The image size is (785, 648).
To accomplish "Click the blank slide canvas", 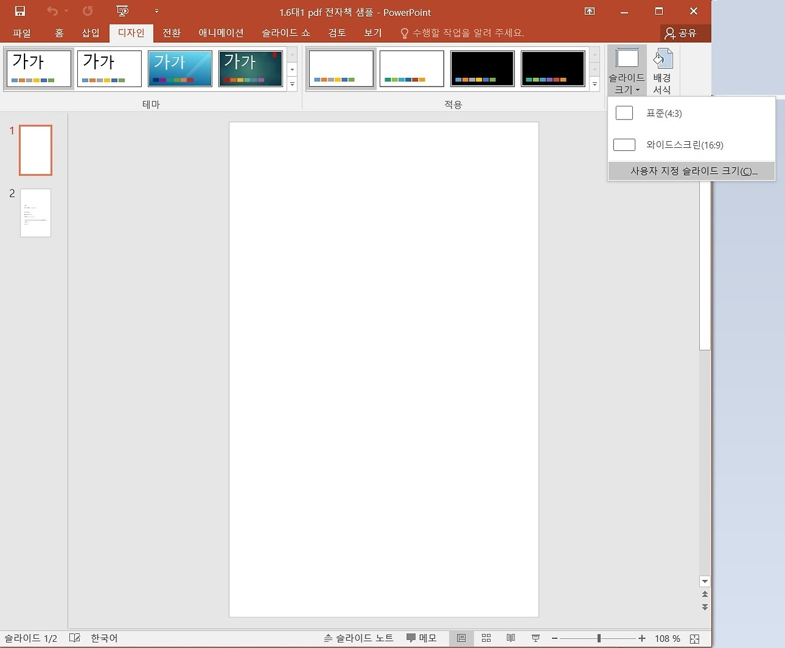I will pyautogui.click(x=384, y=369).
